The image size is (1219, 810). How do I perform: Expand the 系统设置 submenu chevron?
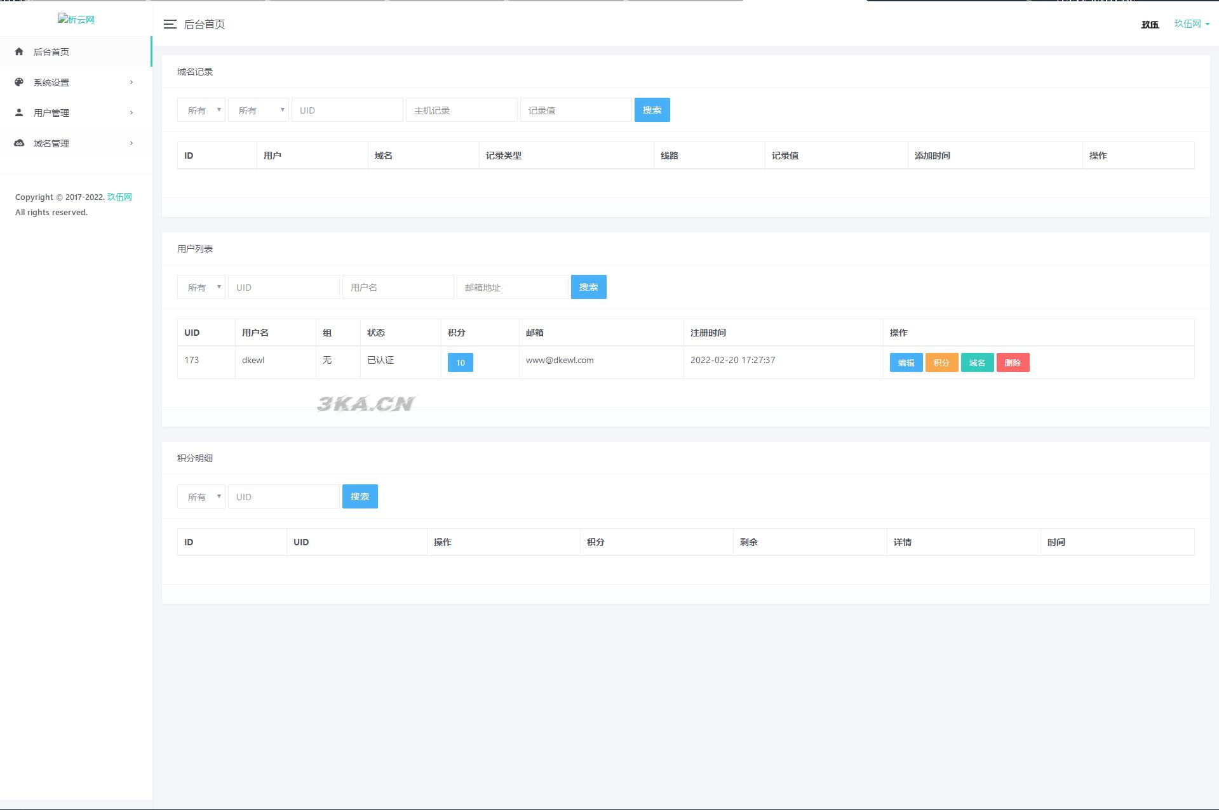pos(131,82)
